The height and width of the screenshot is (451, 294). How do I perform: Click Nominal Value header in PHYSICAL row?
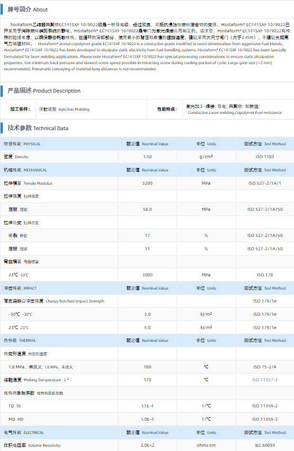click(147, 144)
